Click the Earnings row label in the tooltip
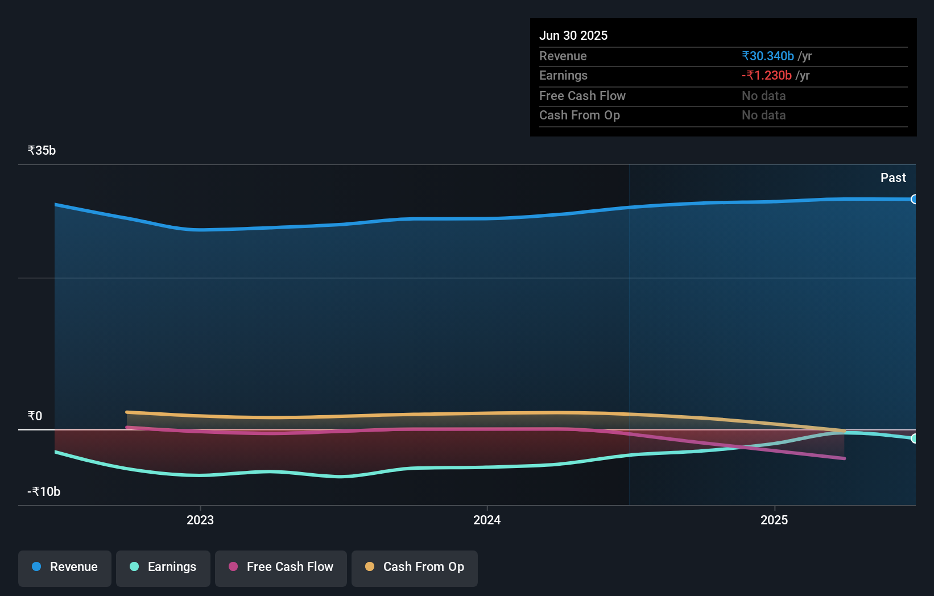This screenshot has width=934, height=596. (x=563, y=75)
